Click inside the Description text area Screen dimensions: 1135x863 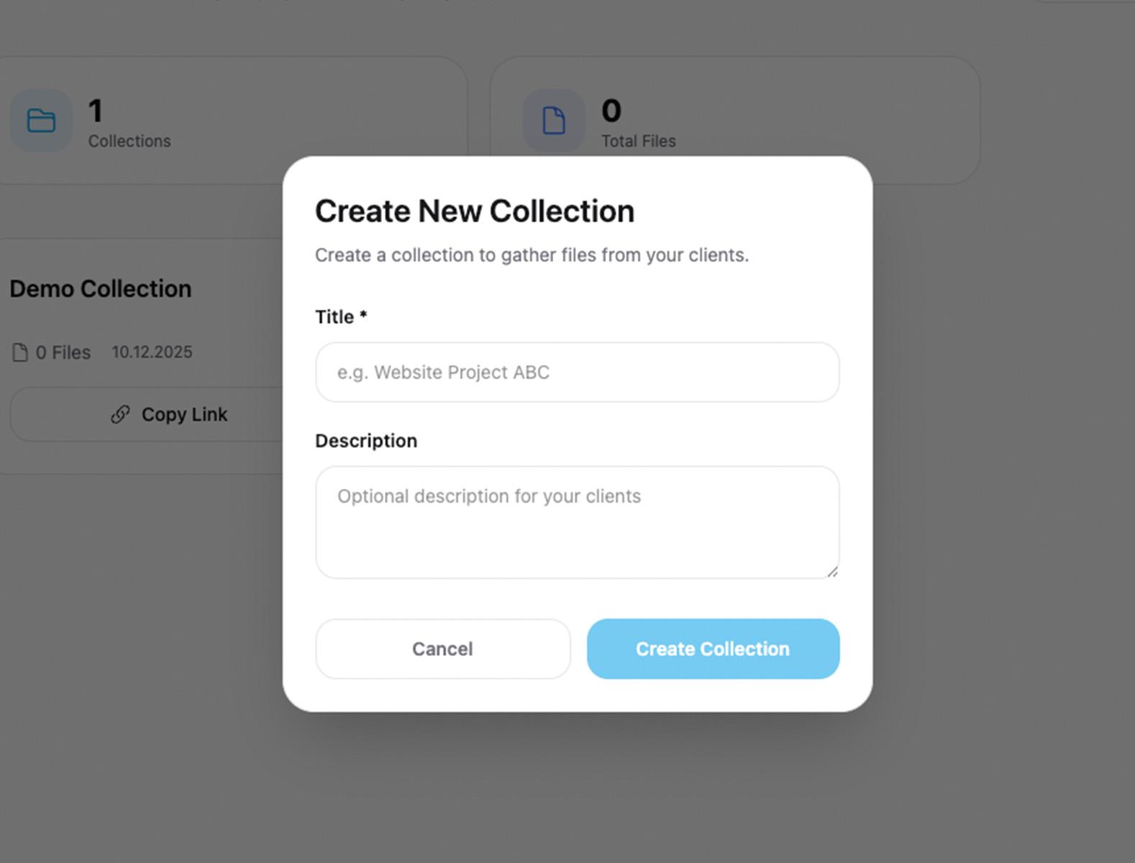576,521
